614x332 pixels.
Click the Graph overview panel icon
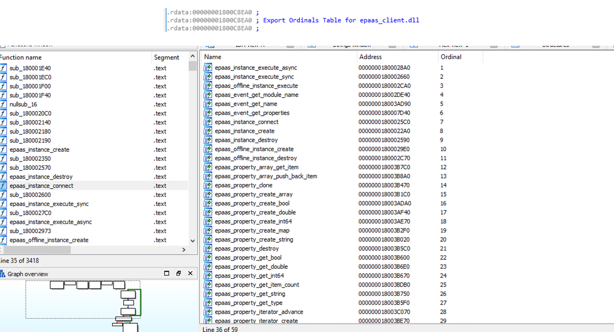[3, 274]
